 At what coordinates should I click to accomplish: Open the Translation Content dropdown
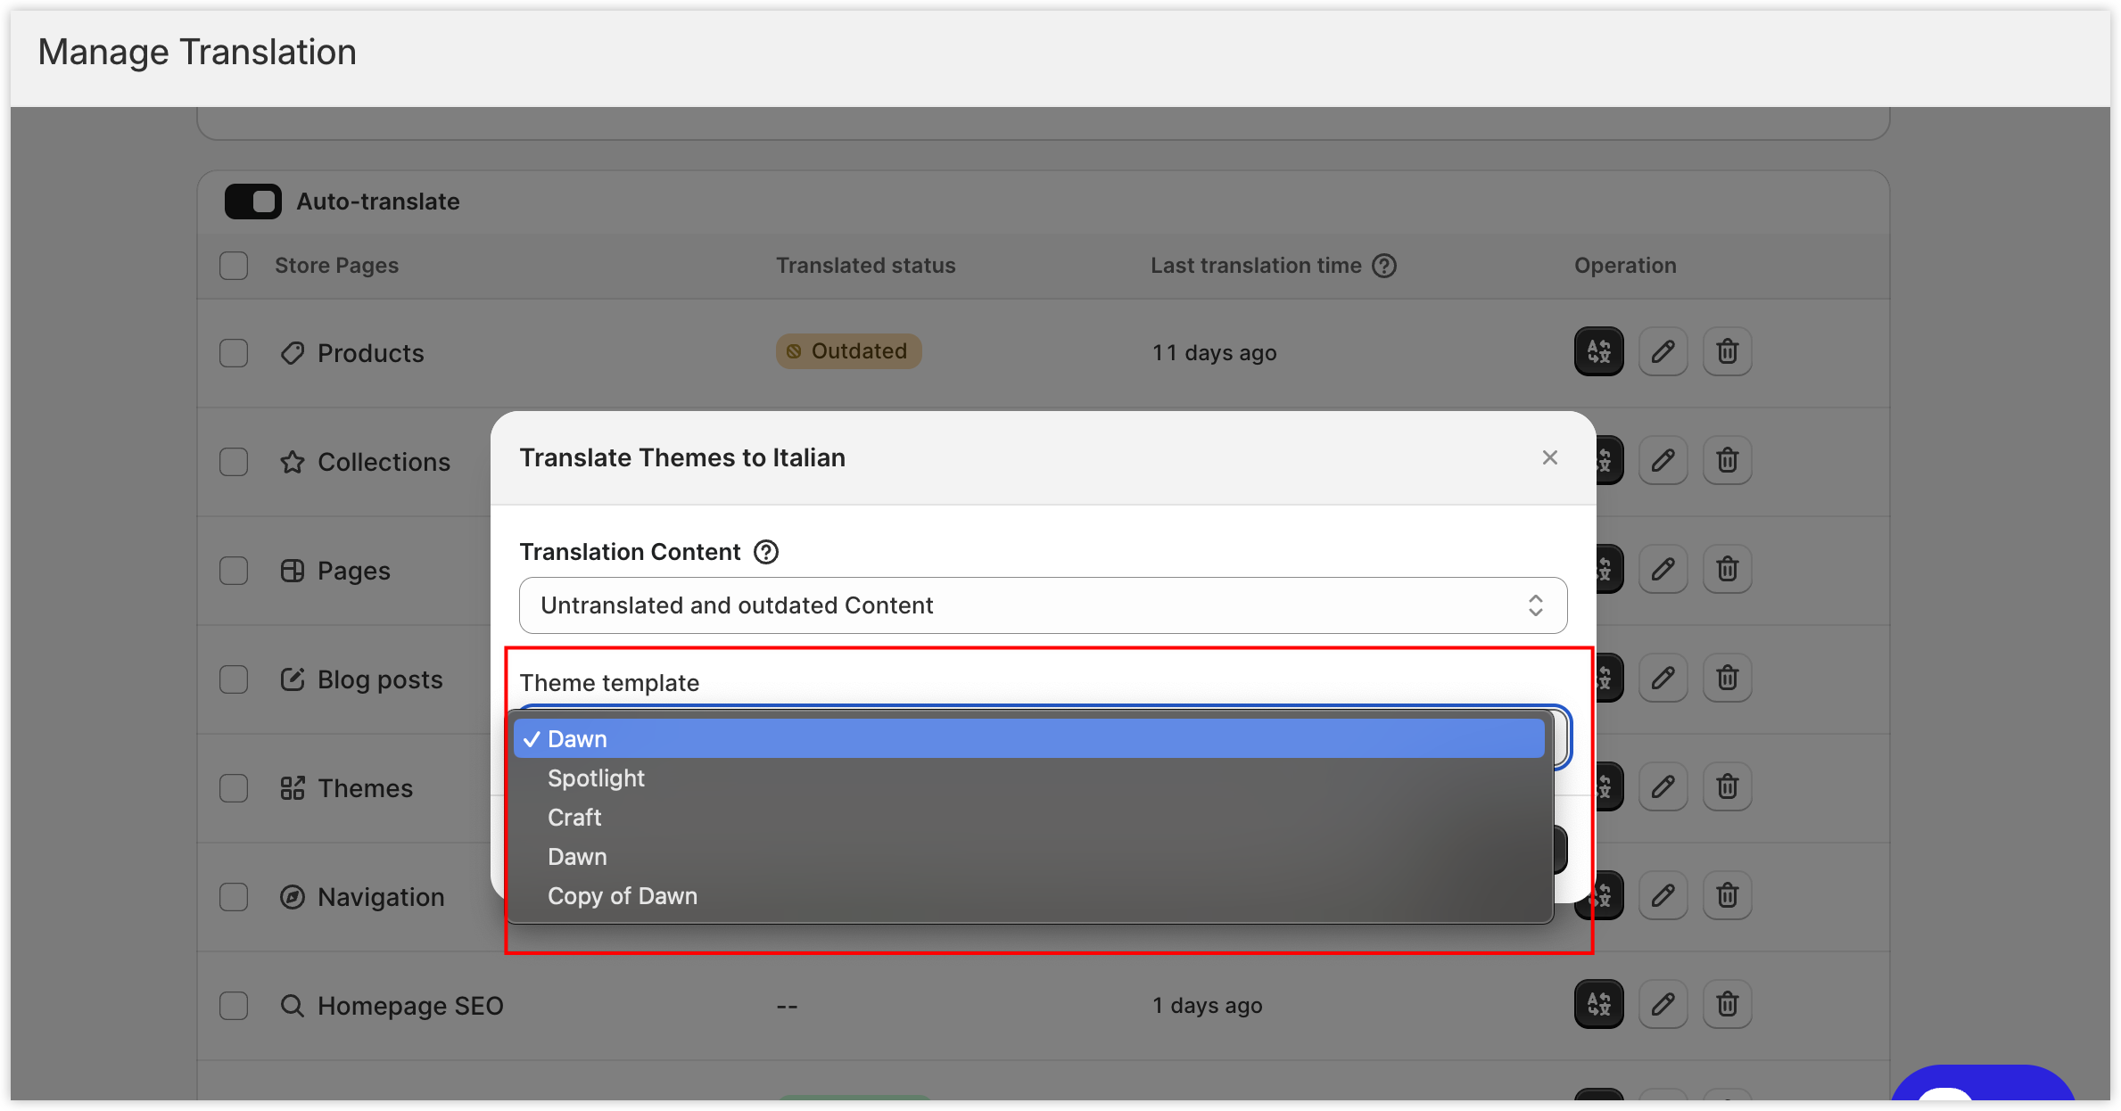click(1043, 605)
